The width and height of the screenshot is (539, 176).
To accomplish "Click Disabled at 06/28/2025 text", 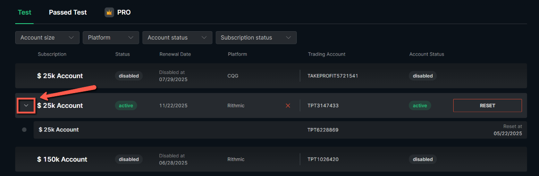I will [x=173, y=159].
